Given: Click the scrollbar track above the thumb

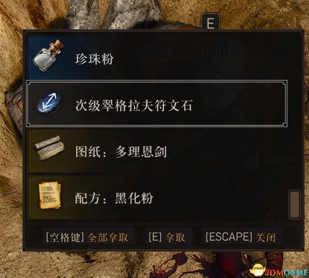Looking at the screenshot, I should coord(295,112).
